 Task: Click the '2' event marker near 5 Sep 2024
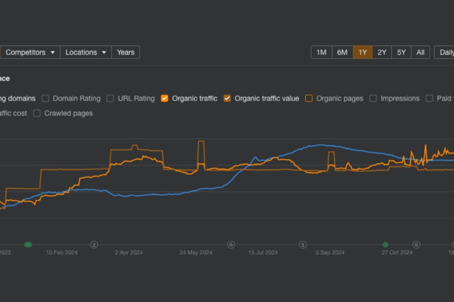point(303,245)
